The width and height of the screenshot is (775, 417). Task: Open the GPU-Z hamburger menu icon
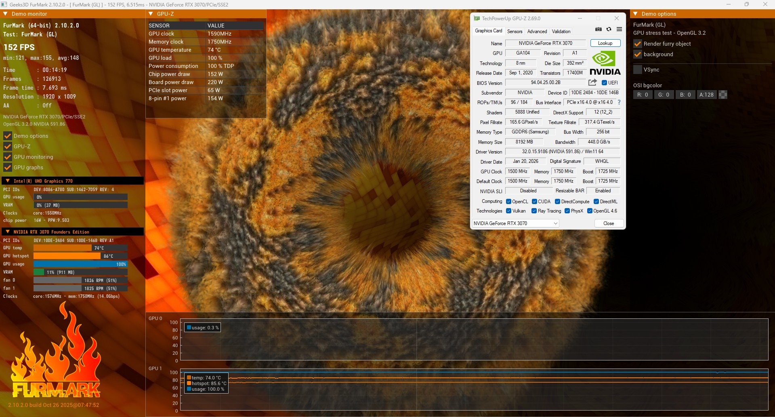coord(619,29)
